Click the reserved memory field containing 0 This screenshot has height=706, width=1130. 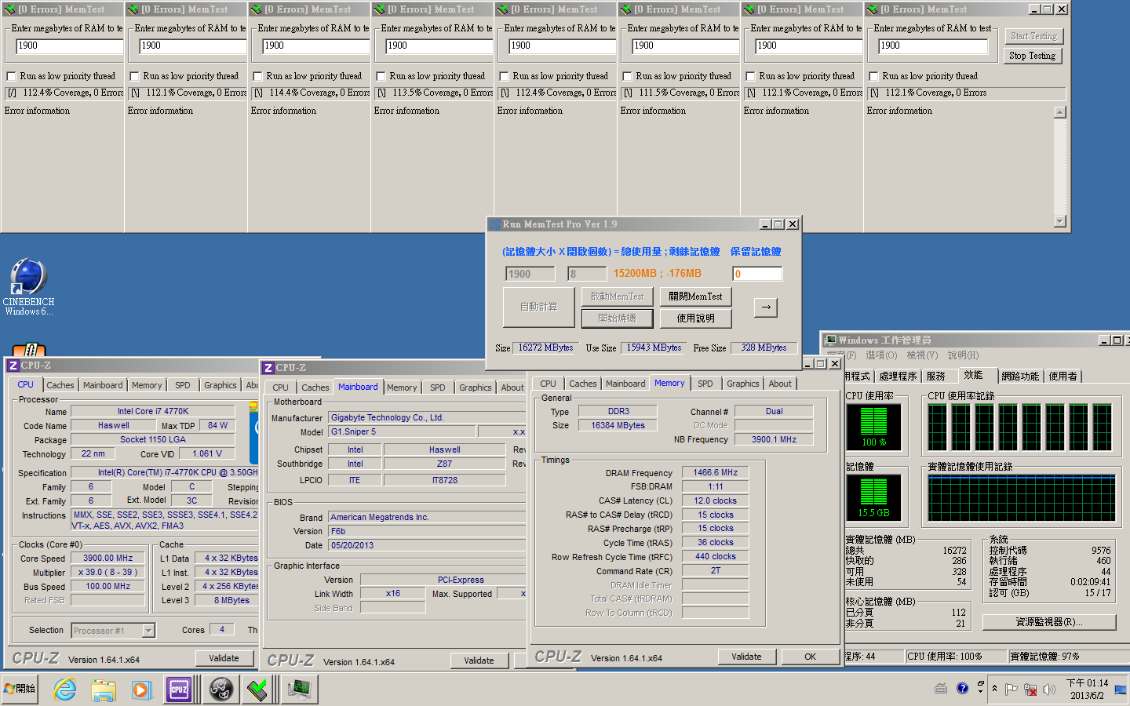point(757,274)
